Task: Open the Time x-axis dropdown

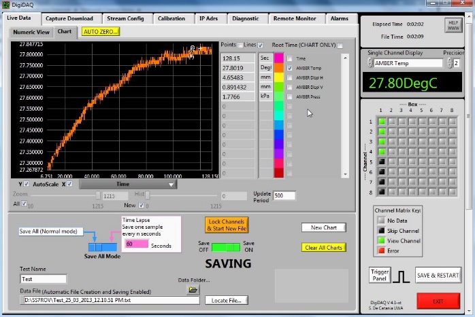Action: click(x=128, y=184)
